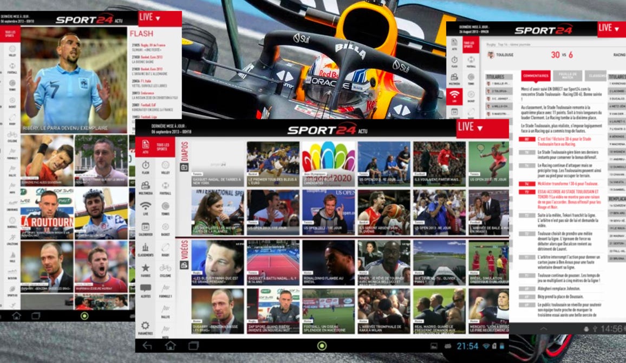Select the Cyclisme bicycle icon in center sidebar
The width and height of the screenshot is (626, 363).
pos(165,269)
